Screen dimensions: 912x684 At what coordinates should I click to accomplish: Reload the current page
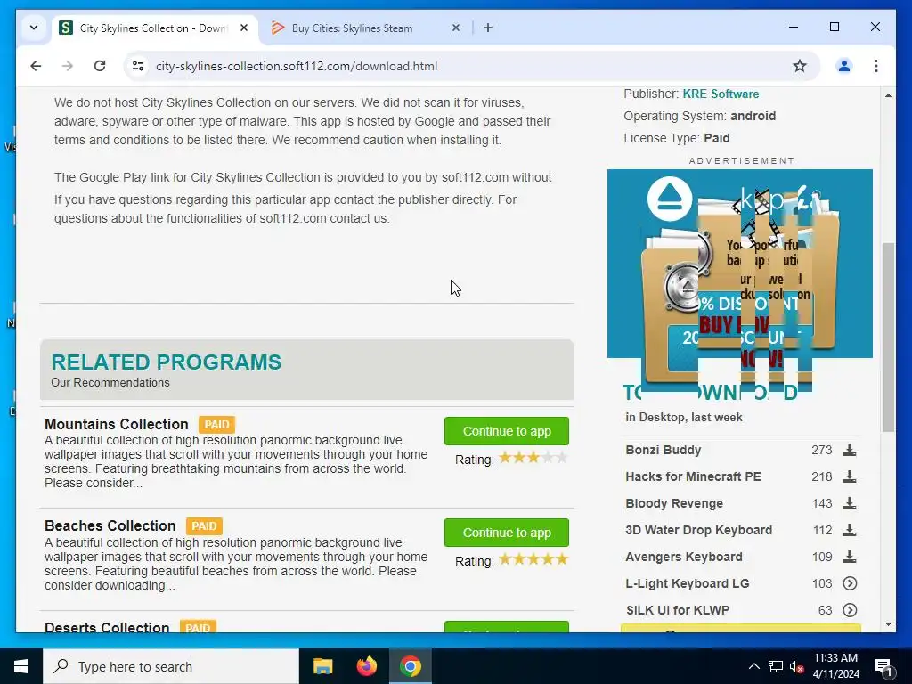[x=100, y=66]
